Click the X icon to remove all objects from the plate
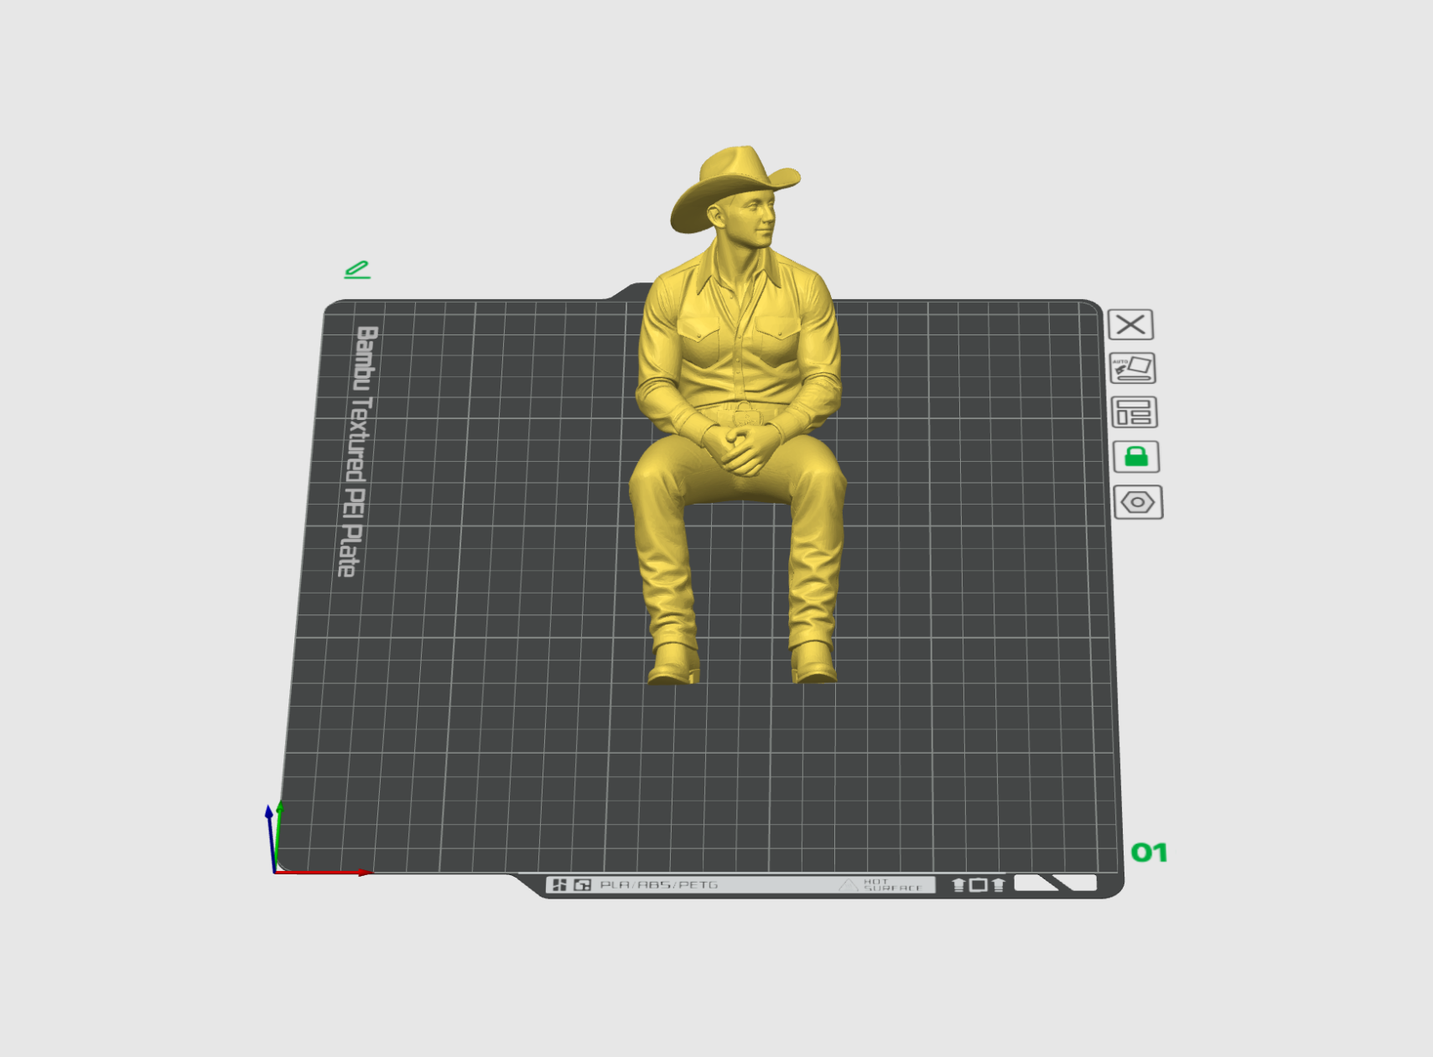The height and width of the screenshot is (1057, 1433). coord(1130,324)
